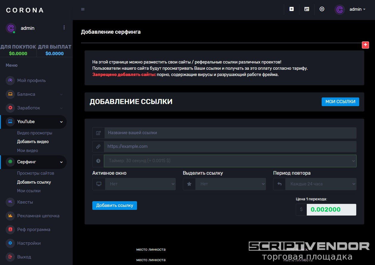Click the Выход logout icon
This screenshot has height=265, width=375.
tap(10, 257)
